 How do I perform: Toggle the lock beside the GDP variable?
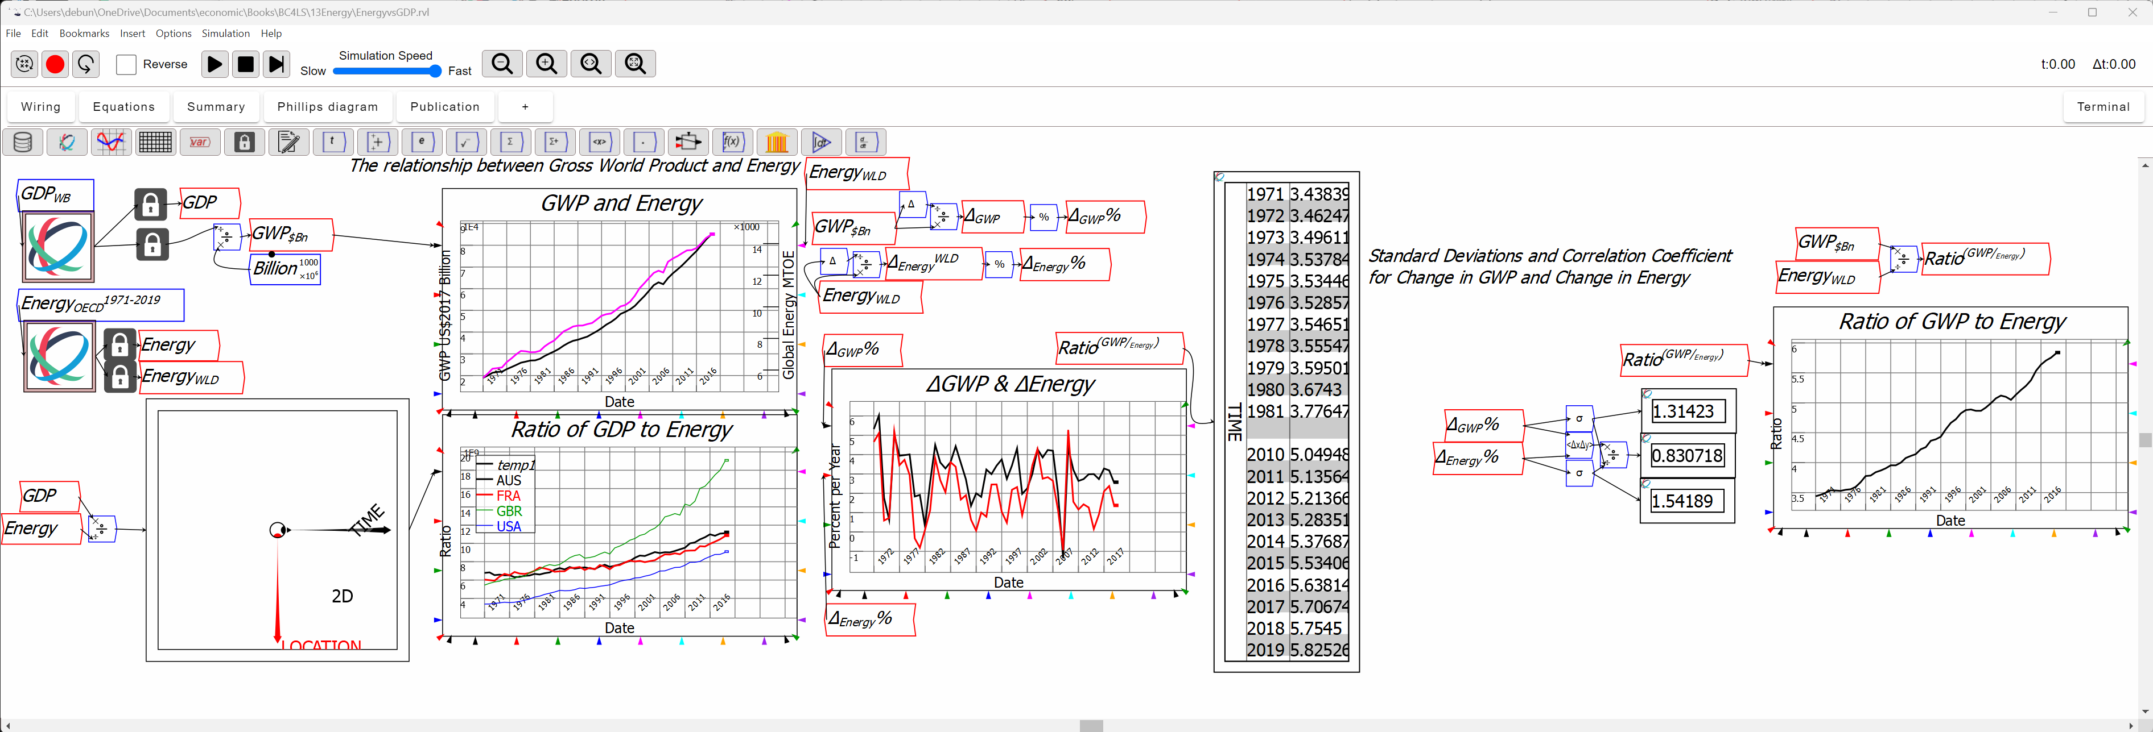[150, 203]
